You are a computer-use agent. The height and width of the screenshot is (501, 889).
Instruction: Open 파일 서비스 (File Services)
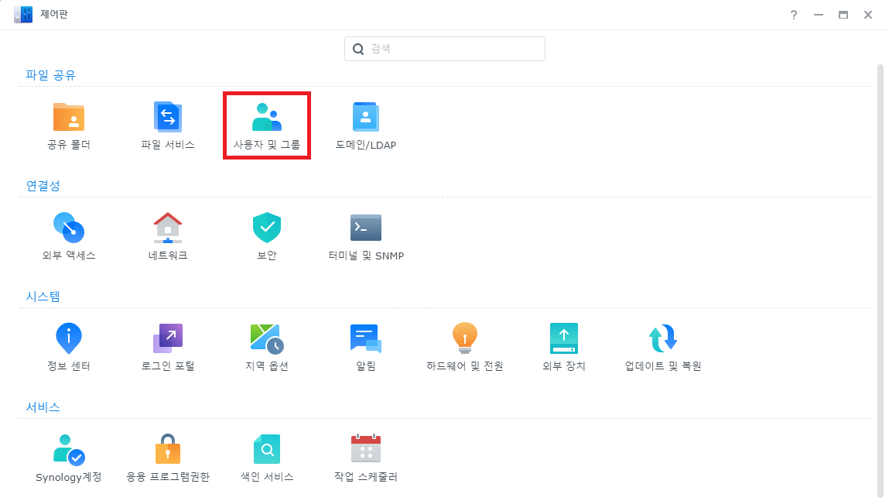click(167, 118)
